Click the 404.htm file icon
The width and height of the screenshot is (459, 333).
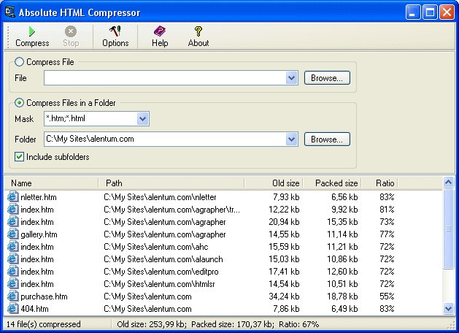(x=12, y=309)
